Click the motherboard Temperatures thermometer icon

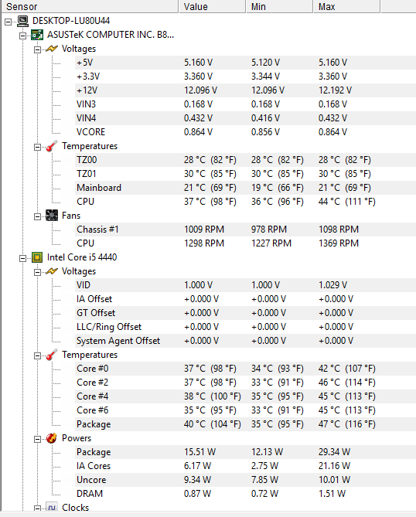[x=52, y=146]
